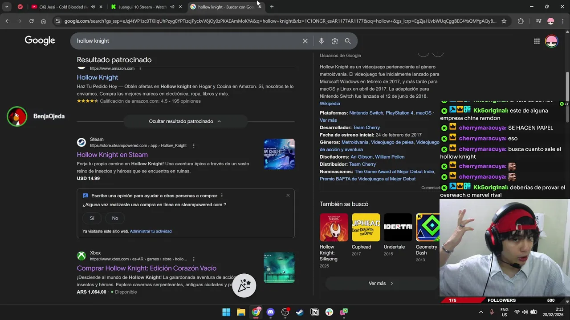Viewport: 570px width, 320px height.
Task: Launch Steam from the taskbar
Action: (300, 312)
